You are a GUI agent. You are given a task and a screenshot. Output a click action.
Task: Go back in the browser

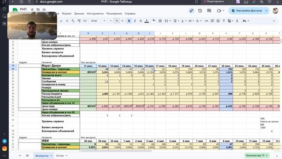[13, 2]
